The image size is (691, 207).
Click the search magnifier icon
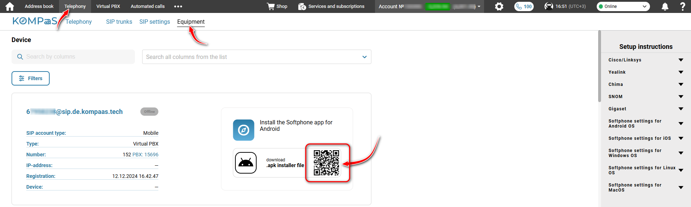click(20, 57)
